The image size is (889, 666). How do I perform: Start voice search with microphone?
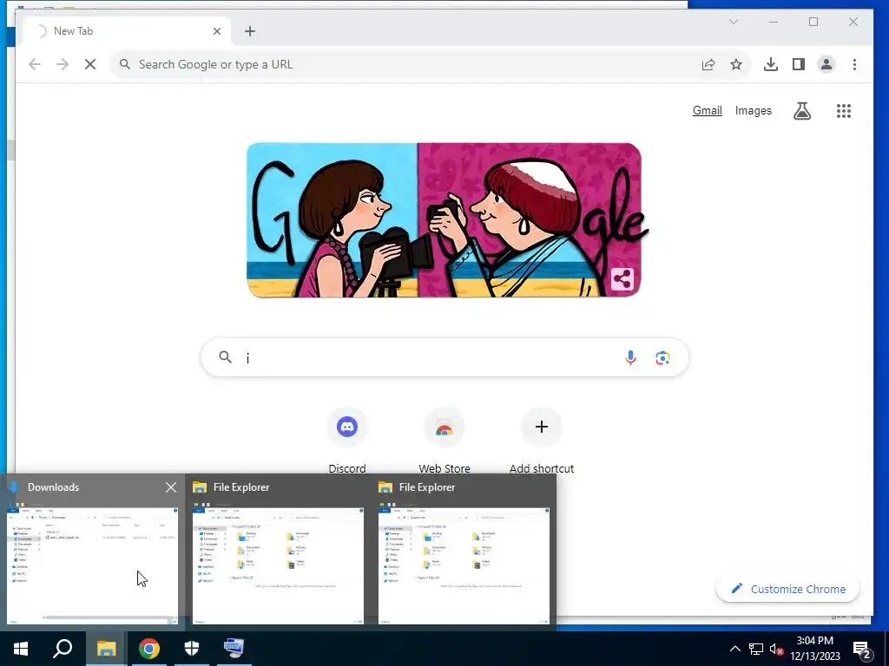[x=630, y=357]
